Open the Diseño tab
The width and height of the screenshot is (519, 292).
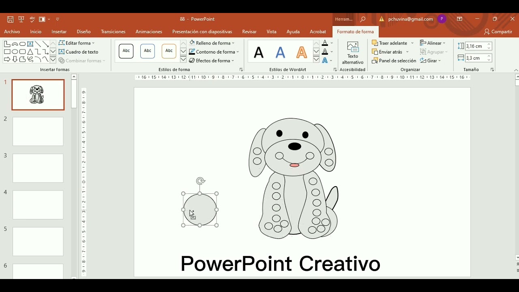[x=84, y=32]
